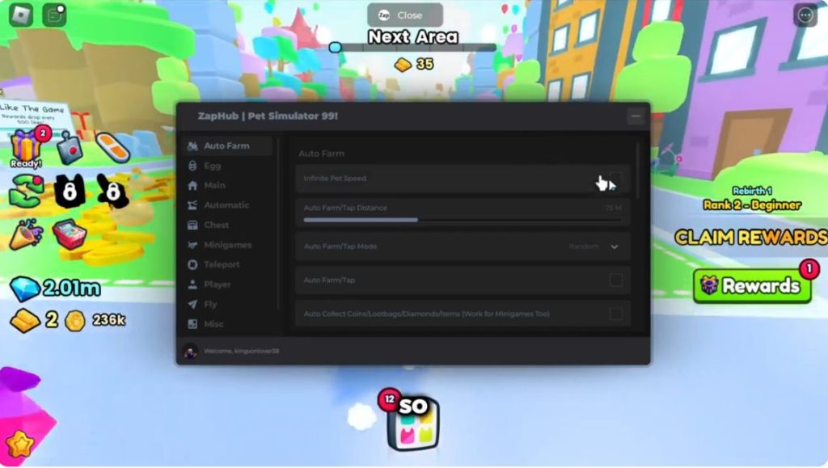This screenshot has height=468, width=828.
Task: Click the second locked pet slot
Action: tap(113, 191)
